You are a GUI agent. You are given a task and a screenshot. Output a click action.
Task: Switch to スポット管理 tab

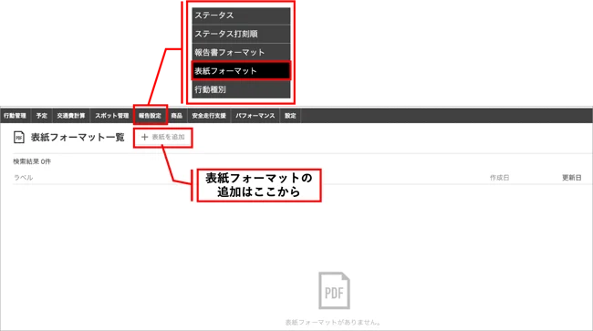pyautogui.click(x=112, y=116)
